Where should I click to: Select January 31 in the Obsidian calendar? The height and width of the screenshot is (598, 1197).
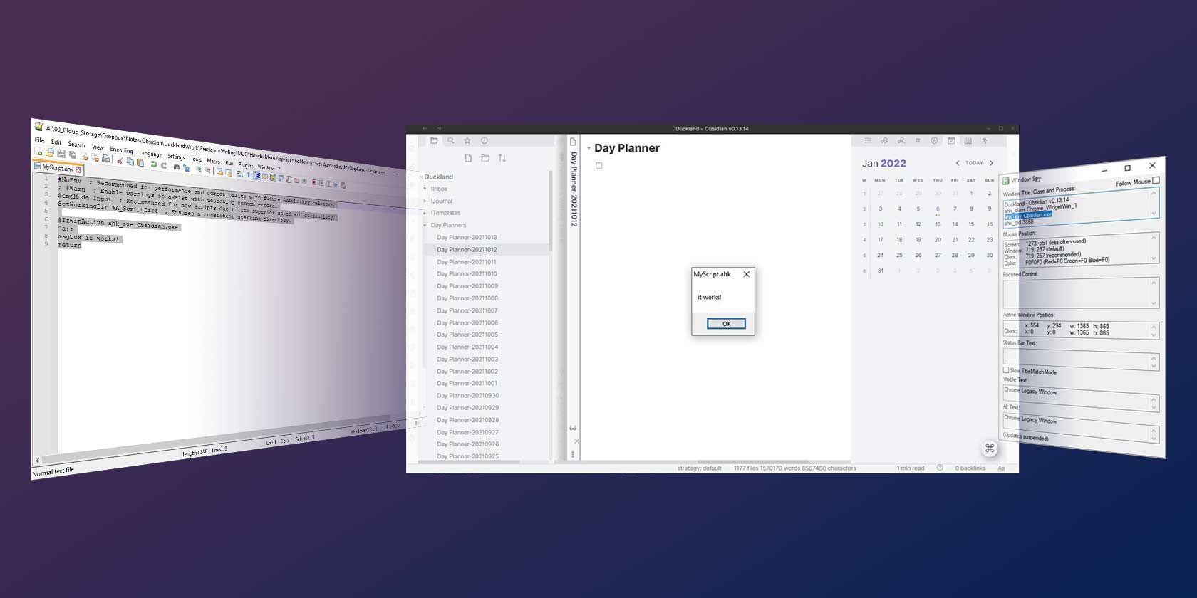881,271
